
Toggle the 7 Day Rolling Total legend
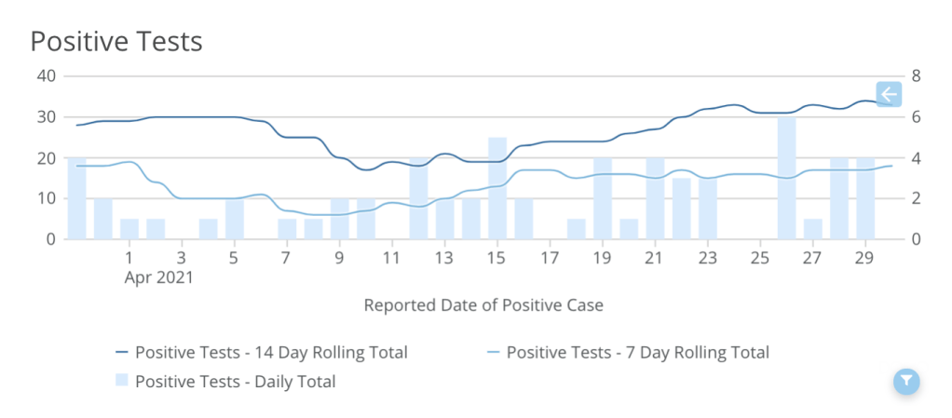[x=637, y=353]
